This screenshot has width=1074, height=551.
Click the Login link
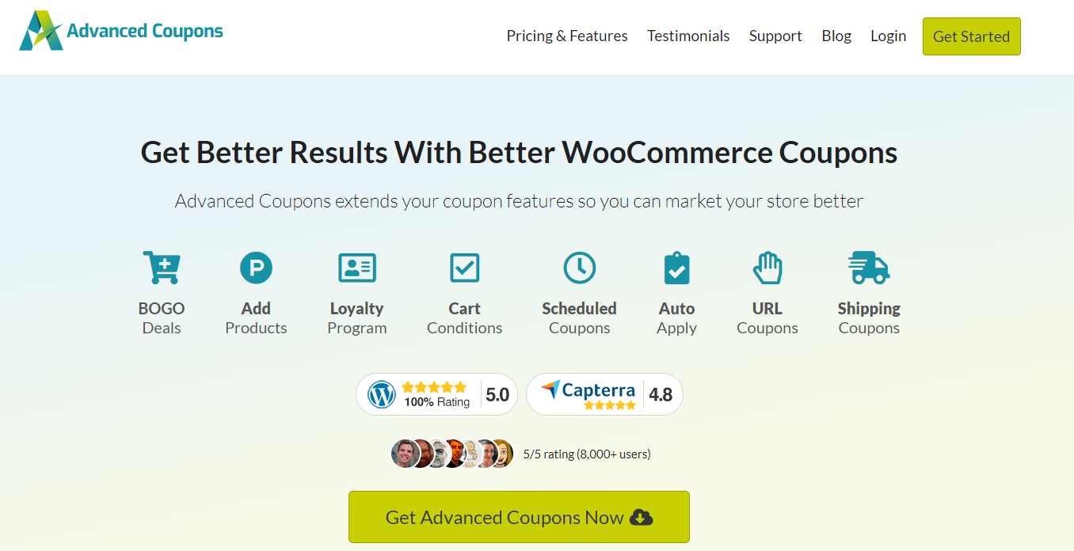click(888, 36)
